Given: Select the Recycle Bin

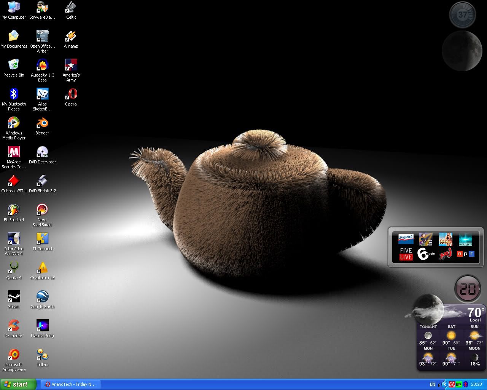Looking at the screenshot, I should (14, 65).
